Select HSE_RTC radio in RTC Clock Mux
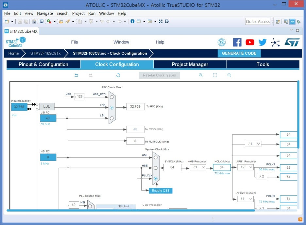 (x=111, y=97)
